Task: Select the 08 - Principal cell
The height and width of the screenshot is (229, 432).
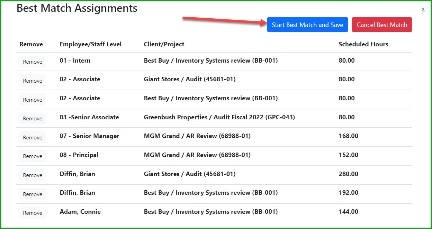Action: pos(79,155)
